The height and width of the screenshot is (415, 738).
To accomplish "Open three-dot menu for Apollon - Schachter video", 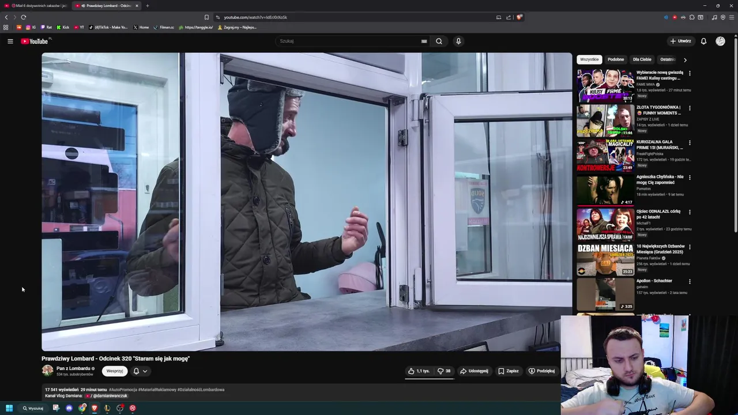I will 690,281.
